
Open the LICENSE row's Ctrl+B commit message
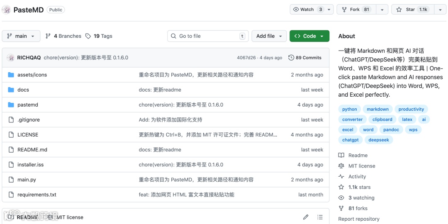point(208,135)
